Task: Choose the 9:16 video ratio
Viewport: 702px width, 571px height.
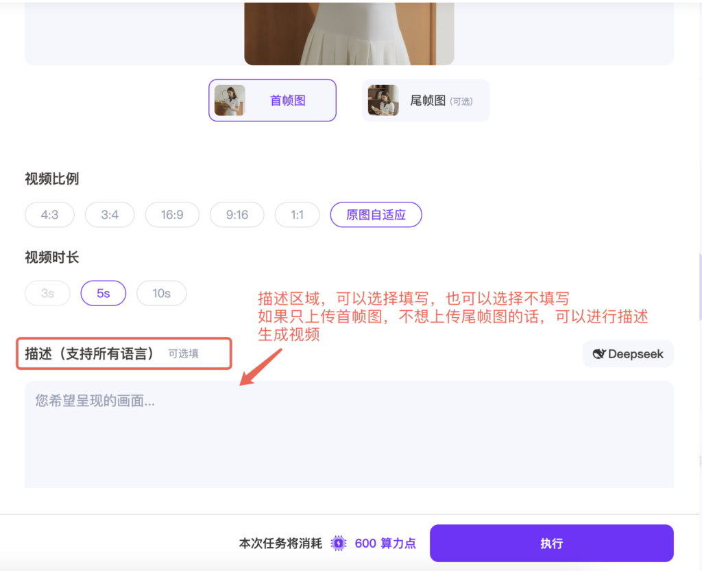Action: pyautogui.click(x=237, y=215)
